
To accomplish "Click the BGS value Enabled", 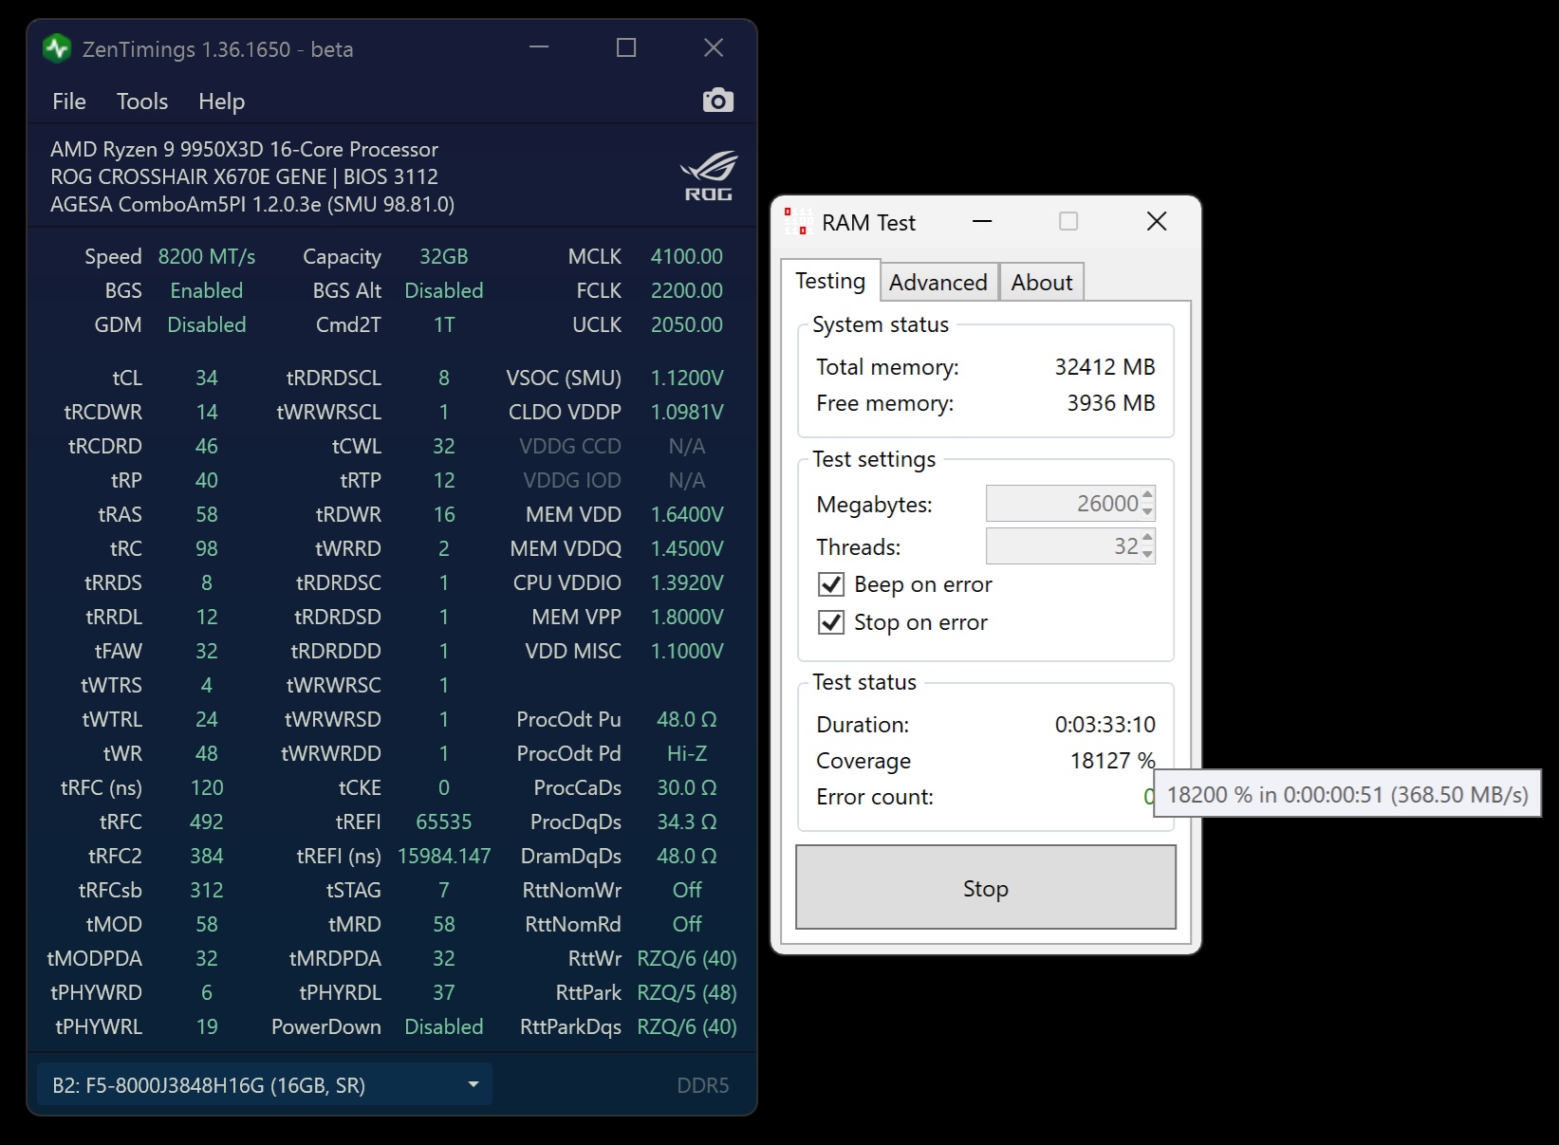I will coord(207,291).
